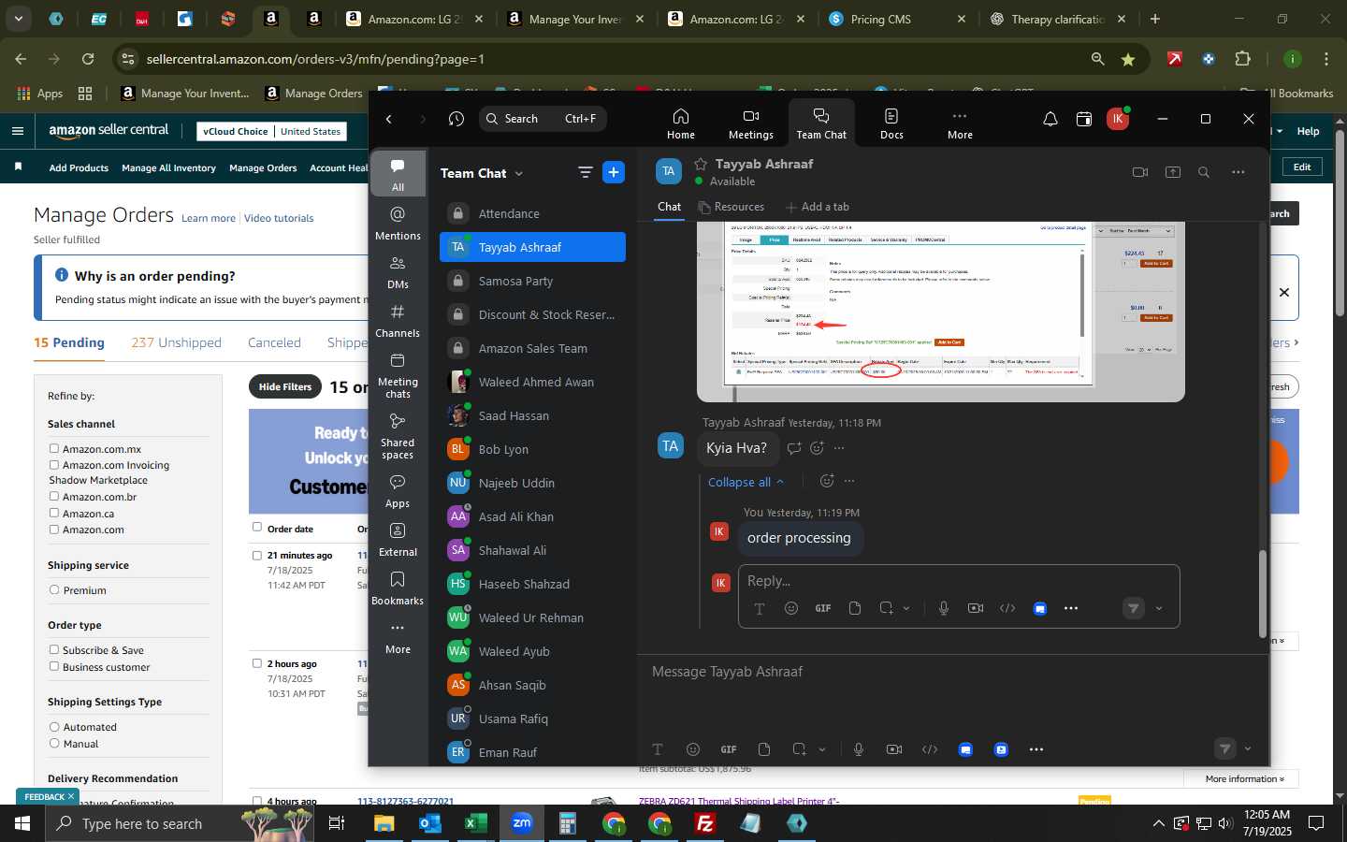Viewport: 1347px width, 842px height.
Task: Open Learn more link on Manage Orders
Action: (209, 218)
